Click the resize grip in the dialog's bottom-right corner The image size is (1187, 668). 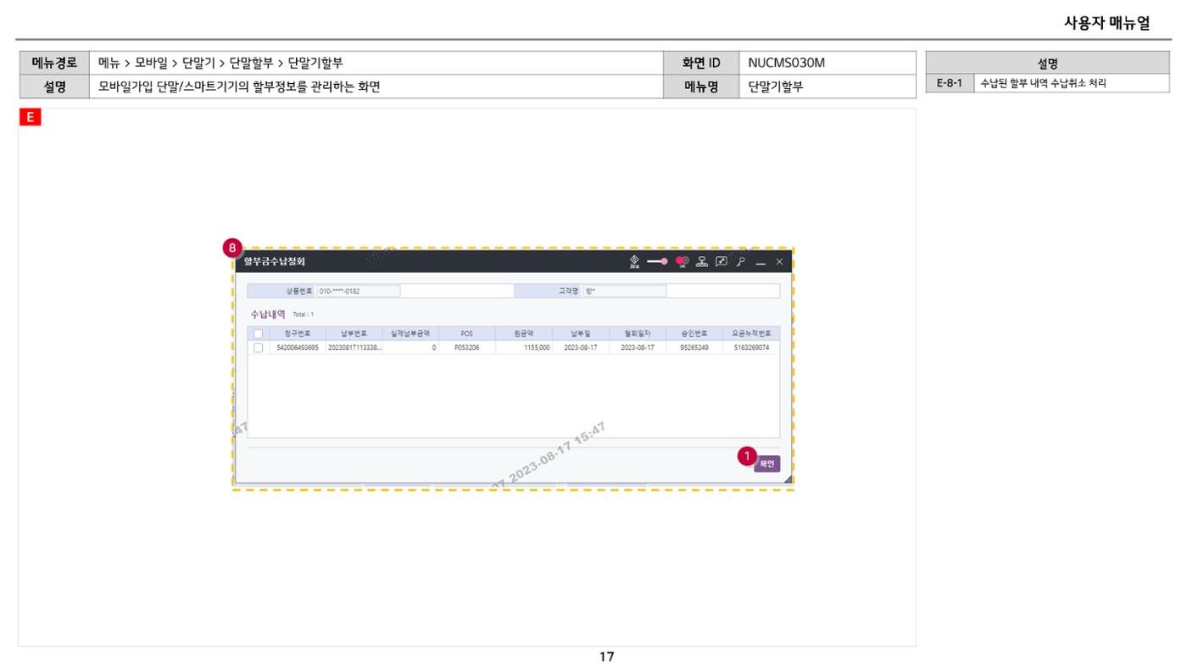point(787,480)
